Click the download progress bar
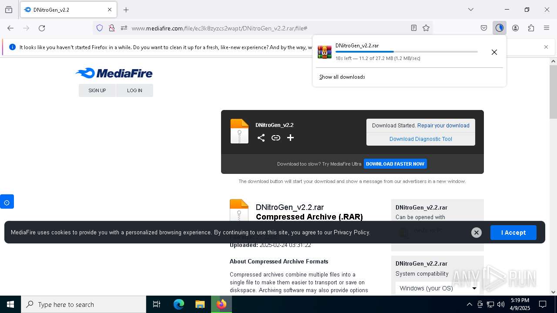This screenshot has height=313, width=557. (x=406, y=52)
